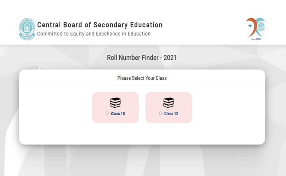The width and height of the screenshot is (286, 176).
Task: Click the books icon above Class 12
Action: tap(169, 103)
